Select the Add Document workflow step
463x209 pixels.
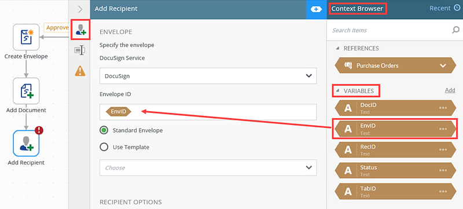click(26, 91)
